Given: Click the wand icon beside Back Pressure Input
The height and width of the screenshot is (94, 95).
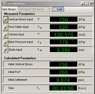Looking at the screenshot, I should coord(6,42).
